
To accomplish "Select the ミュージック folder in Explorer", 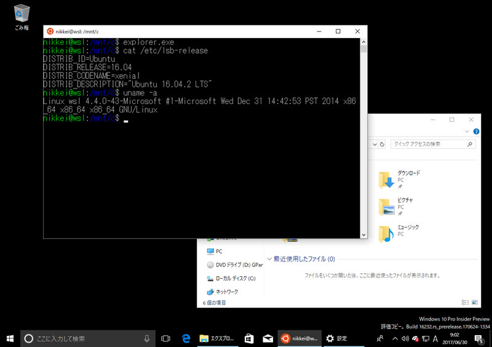I will coord(399,233).
